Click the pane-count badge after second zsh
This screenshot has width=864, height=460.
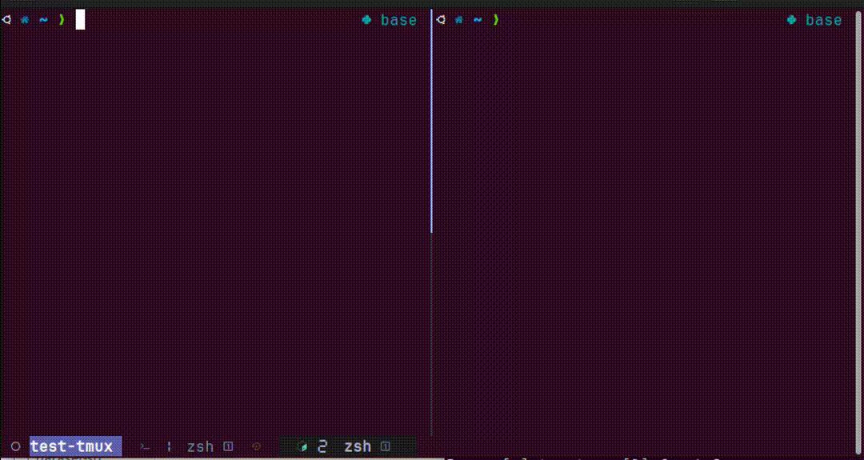tap(385, 446)
